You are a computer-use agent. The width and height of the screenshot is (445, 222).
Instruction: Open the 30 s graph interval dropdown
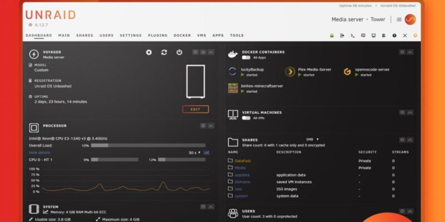(x=194, y=153)
